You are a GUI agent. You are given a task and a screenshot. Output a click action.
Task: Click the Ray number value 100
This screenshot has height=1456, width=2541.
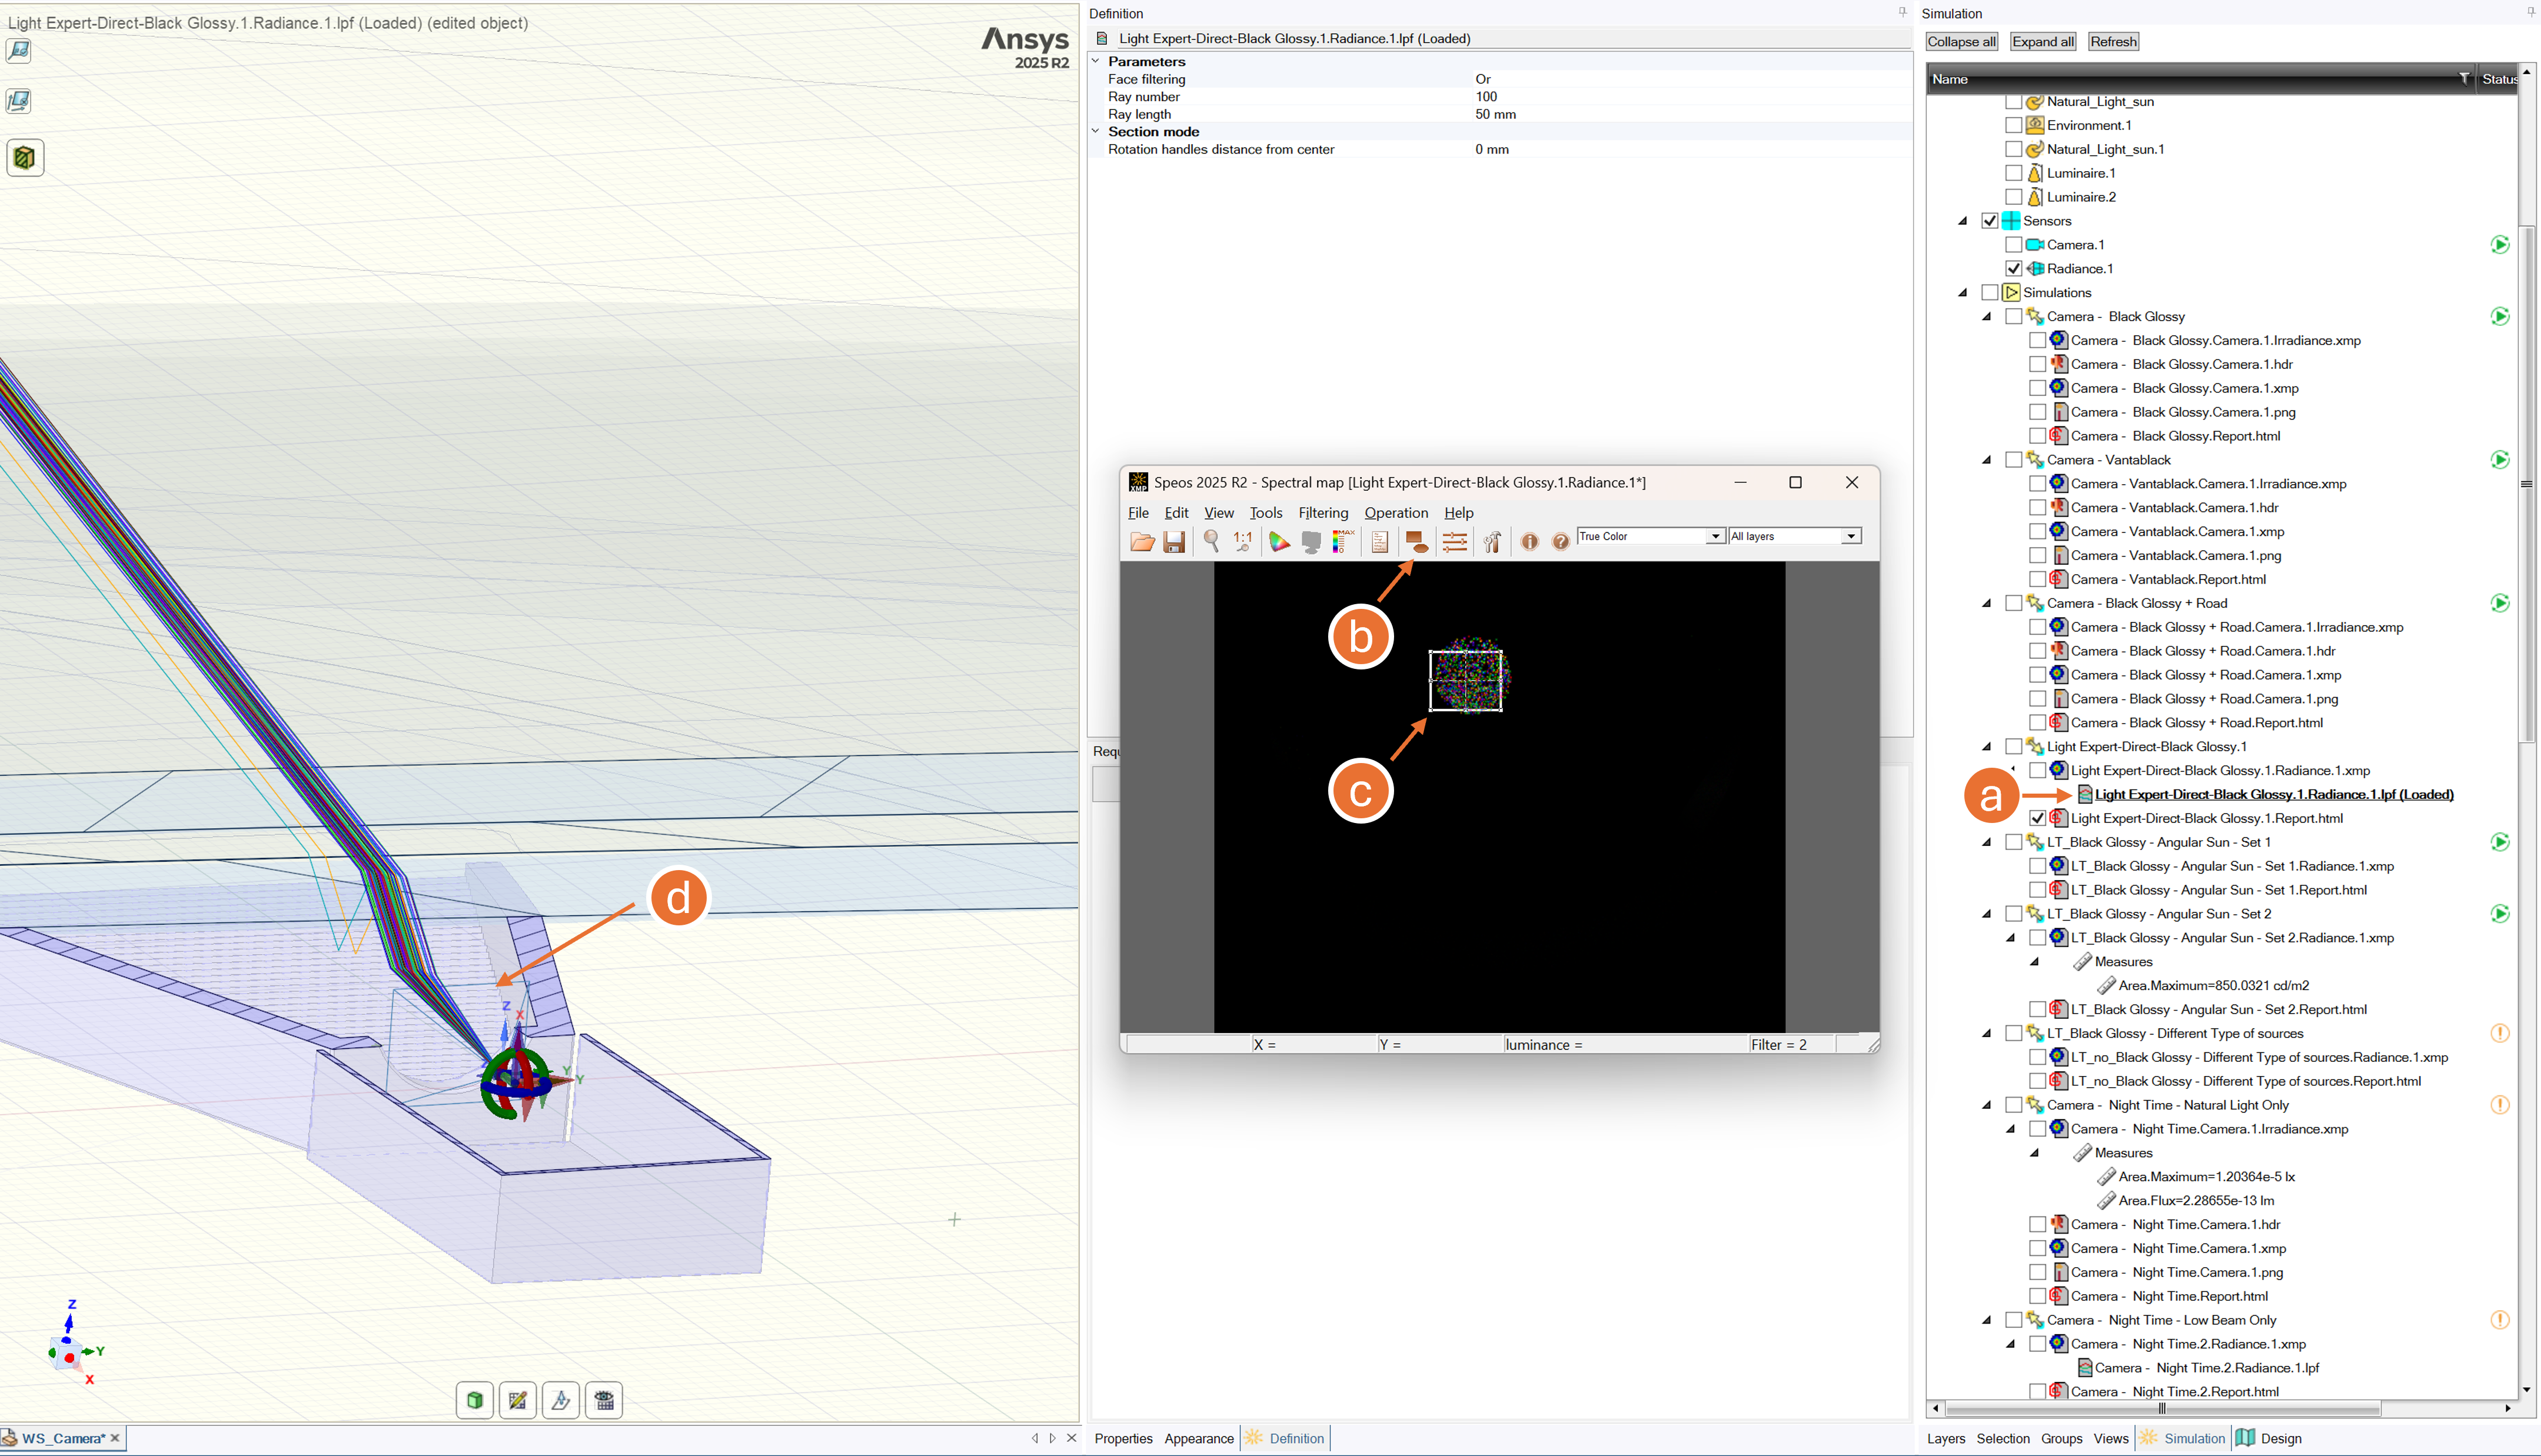[x=1486, y=97]
